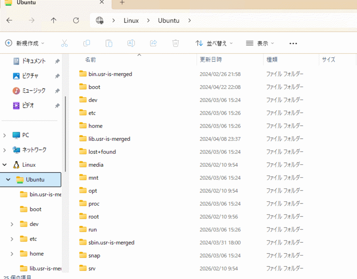The height and width of the screenshot is (279, 357).
Task: Open the more options ellipsis menu
Action: point(293,43)
